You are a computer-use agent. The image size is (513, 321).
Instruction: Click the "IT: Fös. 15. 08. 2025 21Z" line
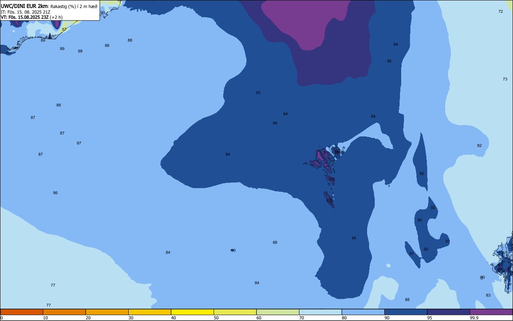25,12
